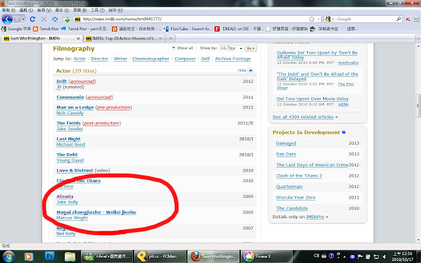Close the Top 20 Action Movies tab
This screenshot has height=263, width=421.
(x=161, y=39)
